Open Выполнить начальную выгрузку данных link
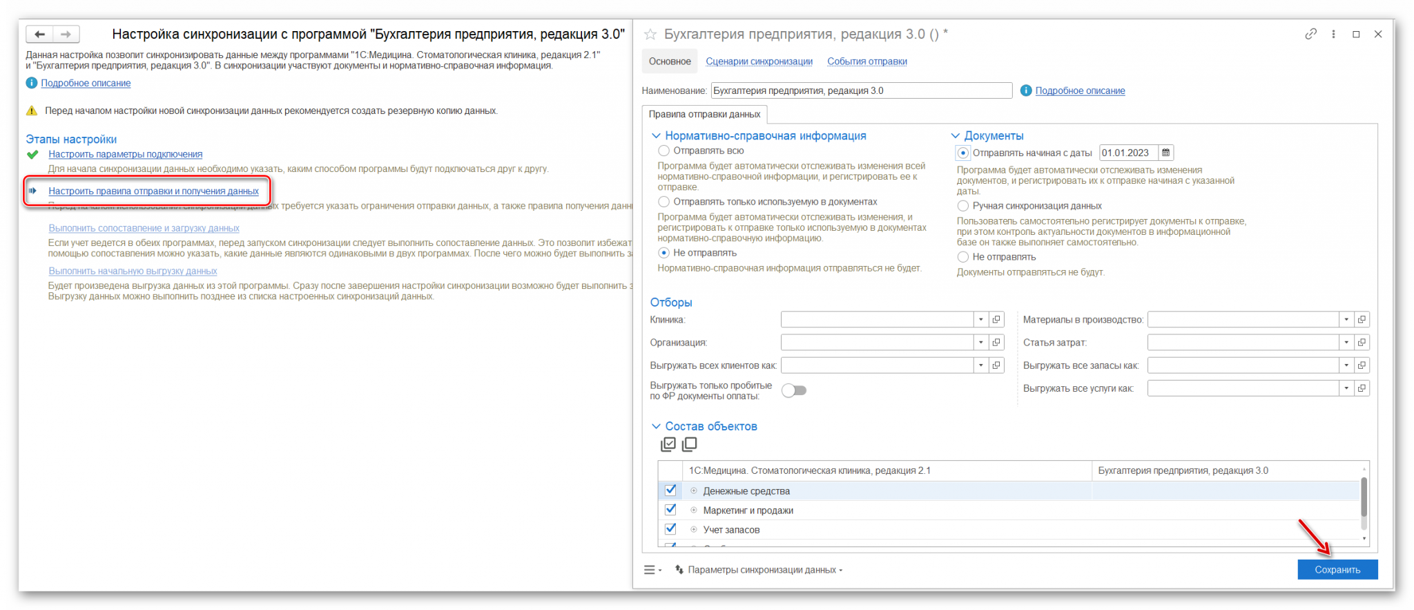Viewport: 1414px width, 610px height. click(133, 271)
